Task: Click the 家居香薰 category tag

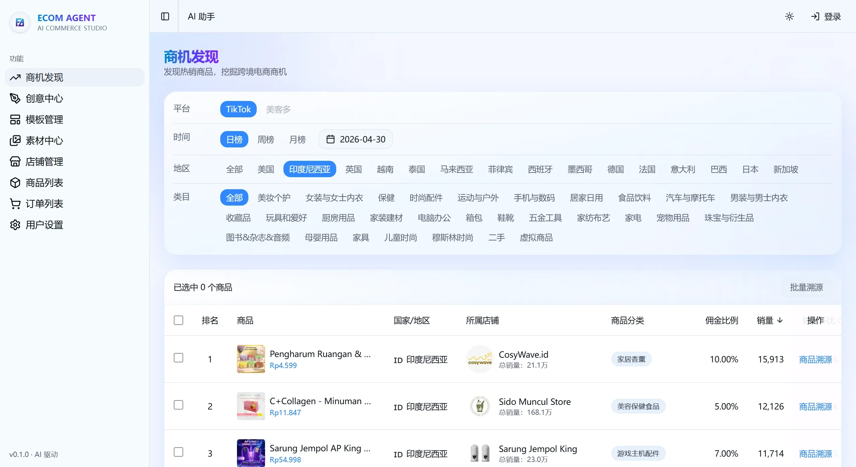Action: 631,359
